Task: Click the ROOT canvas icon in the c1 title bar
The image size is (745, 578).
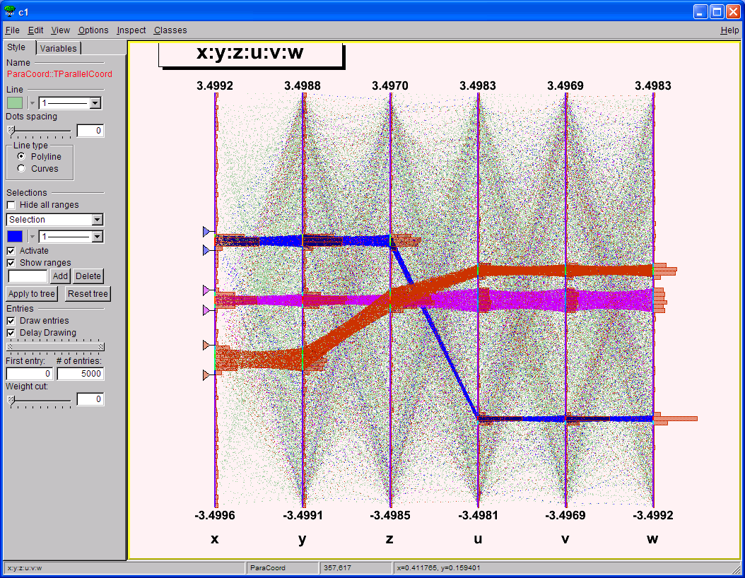Action: click(x=8, y=11)
